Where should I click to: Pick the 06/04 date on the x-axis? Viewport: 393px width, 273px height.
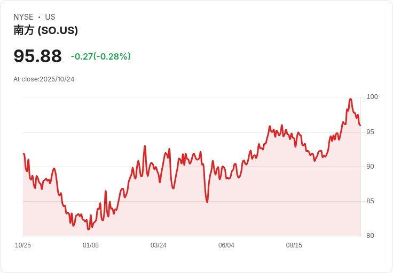pyautogui.click(x=226, y=245)
